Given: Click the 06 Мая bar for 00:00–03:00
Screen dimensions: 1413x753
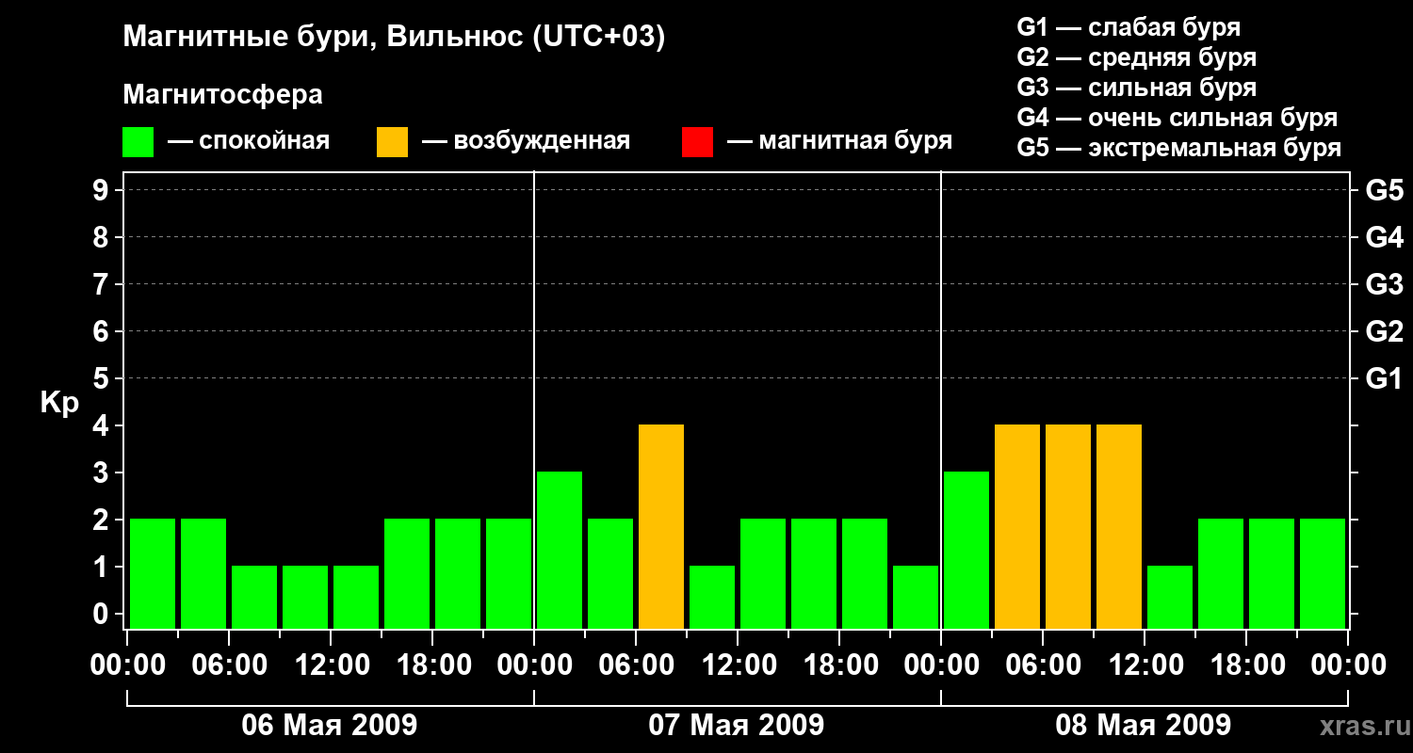Looking at the screenshot, I should (153, 573).
